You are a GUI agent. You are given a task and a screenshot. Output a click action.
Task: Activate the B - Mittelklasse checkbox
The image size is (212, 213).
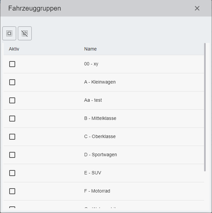click(x=12, y=119)
